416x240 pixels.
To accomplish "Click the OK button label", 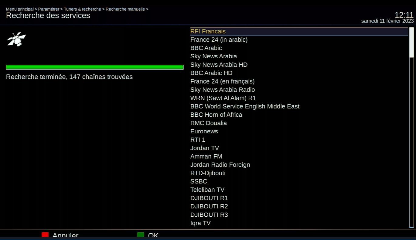I will [x=153, y=235].
